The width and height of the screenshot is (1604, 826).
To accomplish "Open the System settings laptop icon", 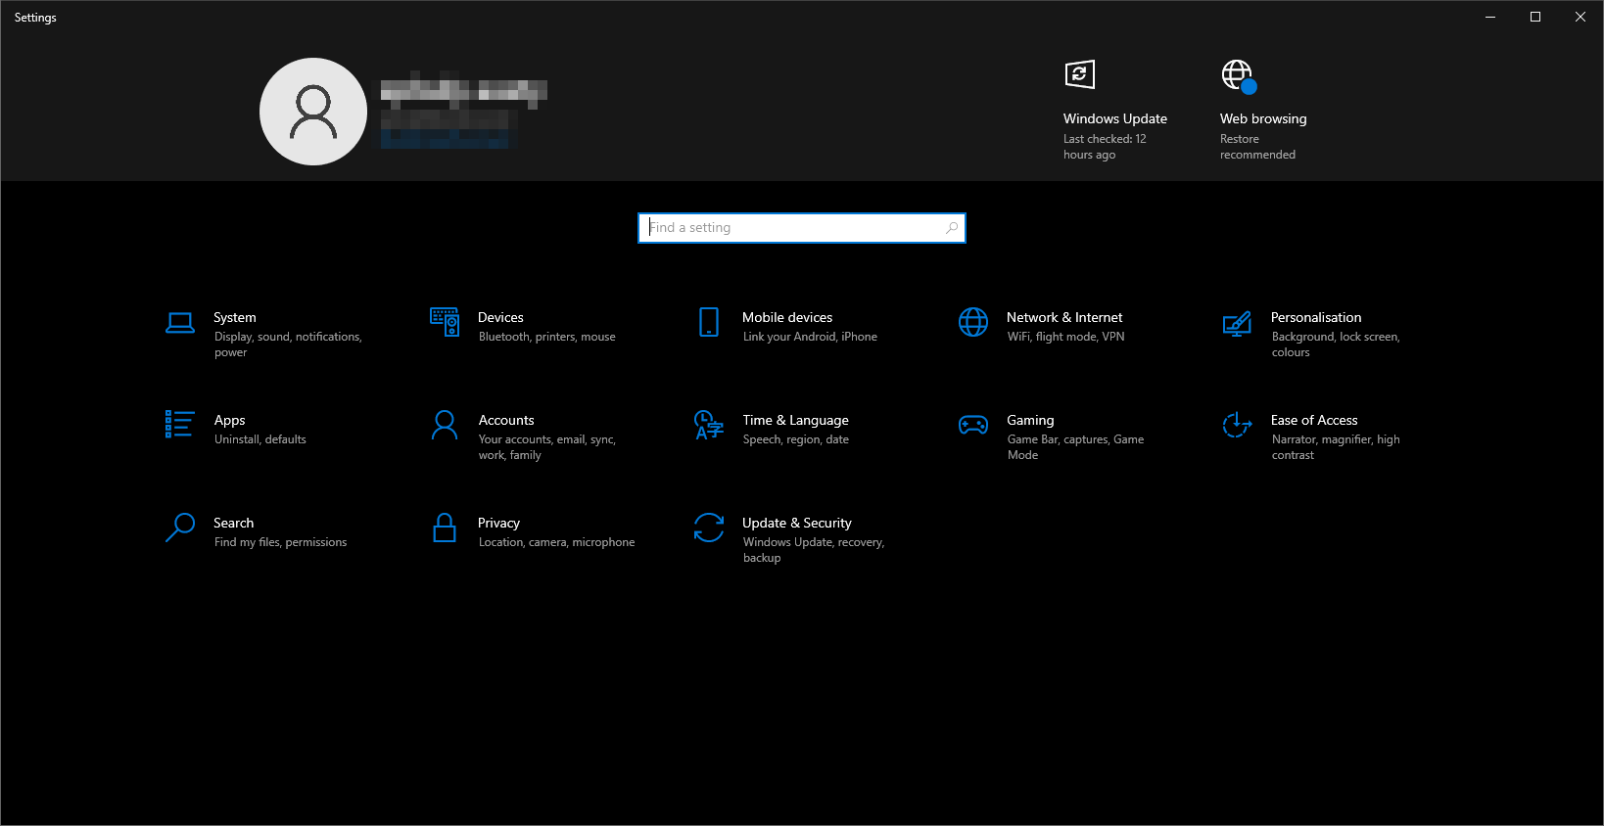I will pos(180,323).
